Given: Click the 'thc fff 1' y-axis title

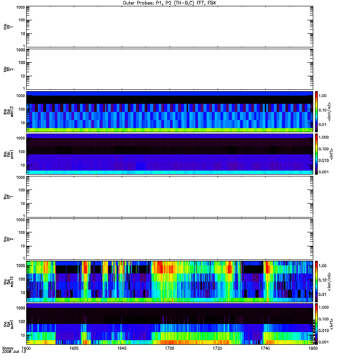Looking at the screenshot, I should 8,197.
